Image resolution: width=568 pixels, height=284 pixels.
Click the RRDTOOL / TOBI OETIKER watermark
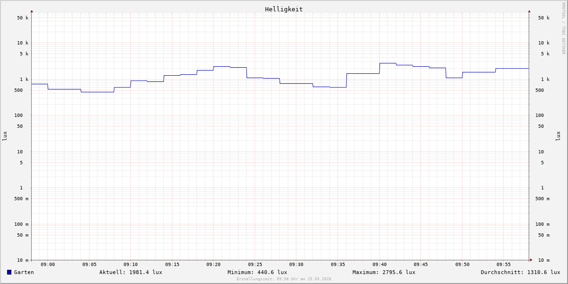(563, 28)
